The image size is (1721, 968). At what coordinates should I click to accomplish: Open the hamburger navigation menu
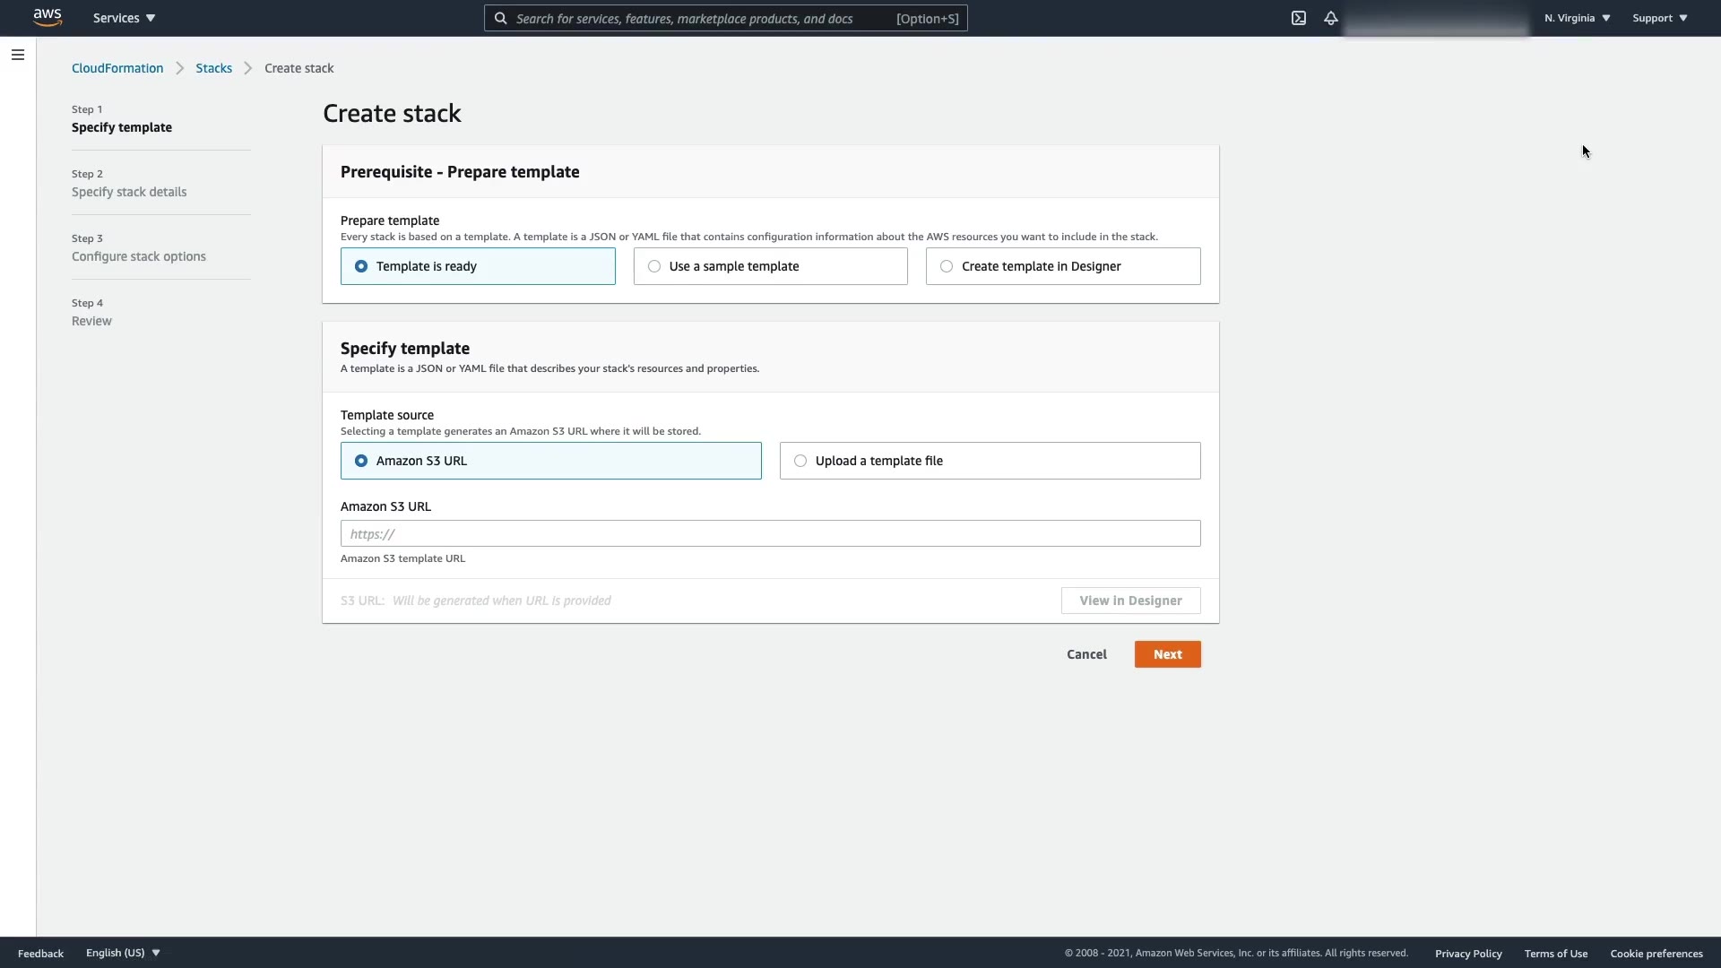tap(18, 55)
